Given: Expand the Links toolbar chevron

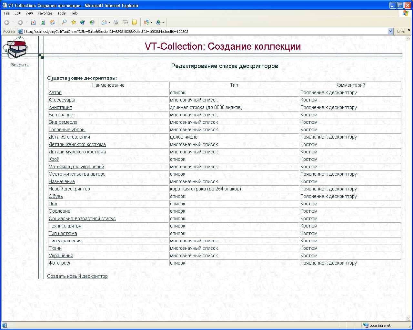Looking at the screenshot, I should (409, 30).
